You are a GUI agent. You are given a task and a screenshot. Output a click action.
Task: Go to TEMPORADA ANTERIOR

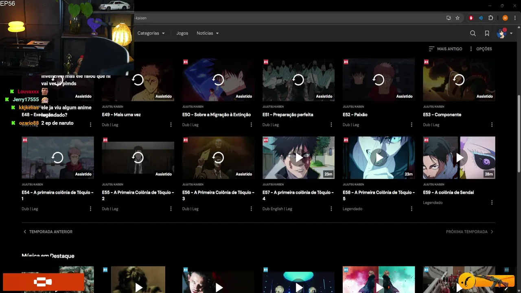pyautogui.click(x=48, y=232)
